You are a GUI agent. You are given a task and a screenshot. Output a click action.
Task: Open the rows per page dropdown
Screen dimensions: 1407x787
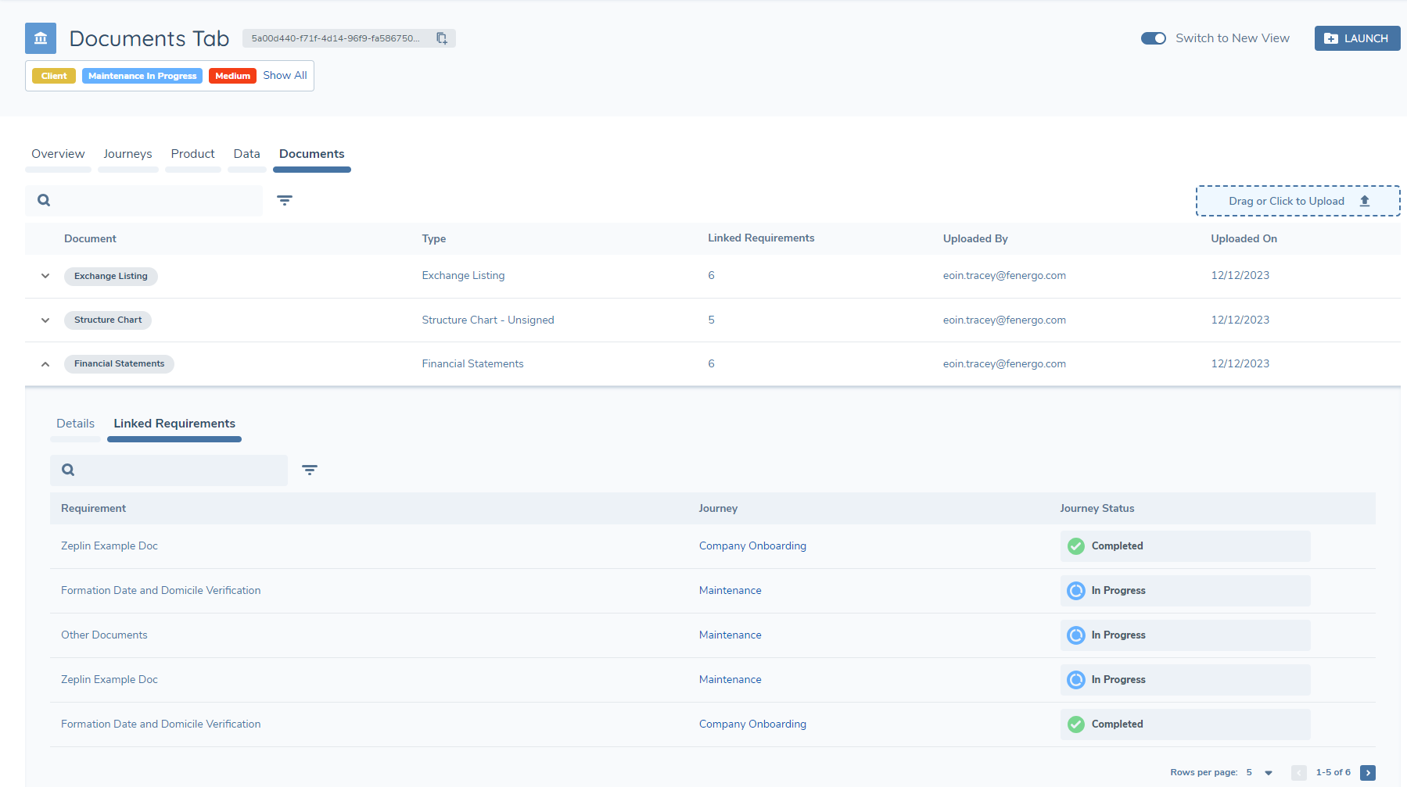point(1269,773)
